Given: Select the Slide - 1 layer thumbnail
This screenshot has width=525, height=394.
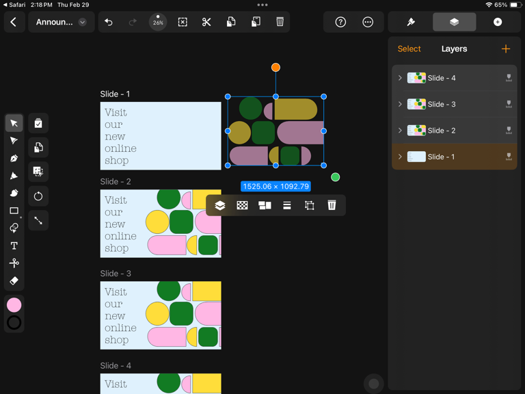Looking at the screenshot, I should 416,157.
